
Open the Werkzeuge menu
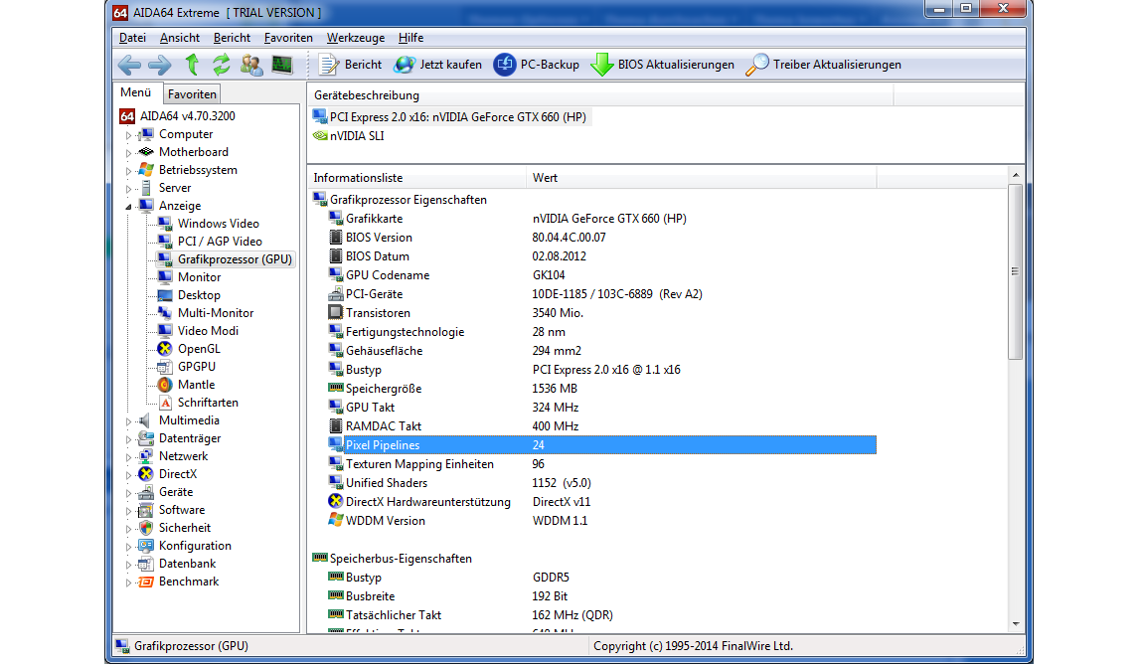[356, 38]
